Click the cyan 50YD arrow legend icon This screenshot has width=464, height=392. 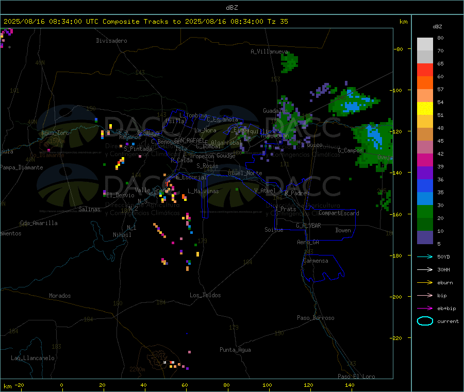[425, 257]
